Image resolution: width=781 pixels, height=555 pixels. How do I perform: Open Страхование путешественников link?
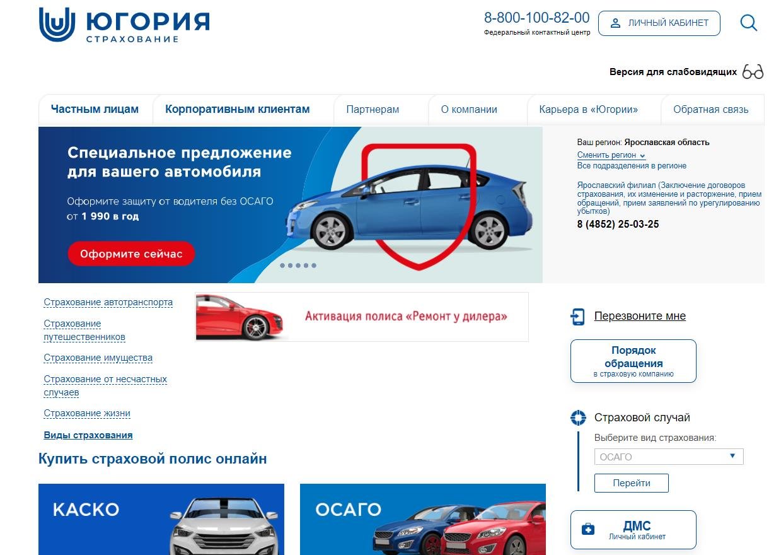84,330
